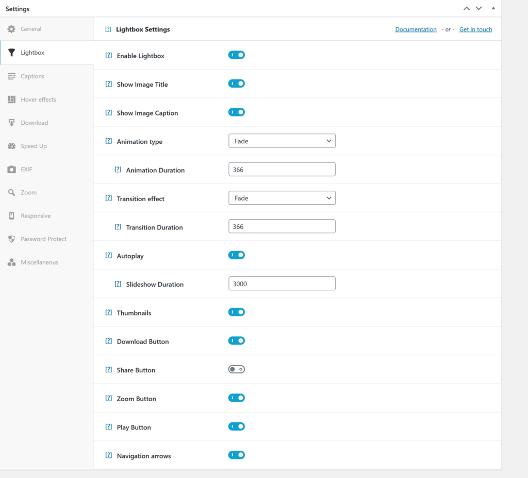528x478 pixels.
Task: Open help icon next to Enable Lightbox
Action: 108,55
